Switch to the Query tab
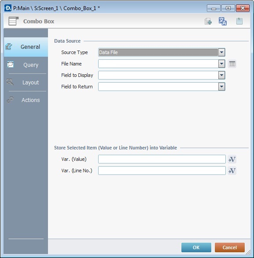The height and width of the screenshot is (258, 254). click(x=26, y=65)
